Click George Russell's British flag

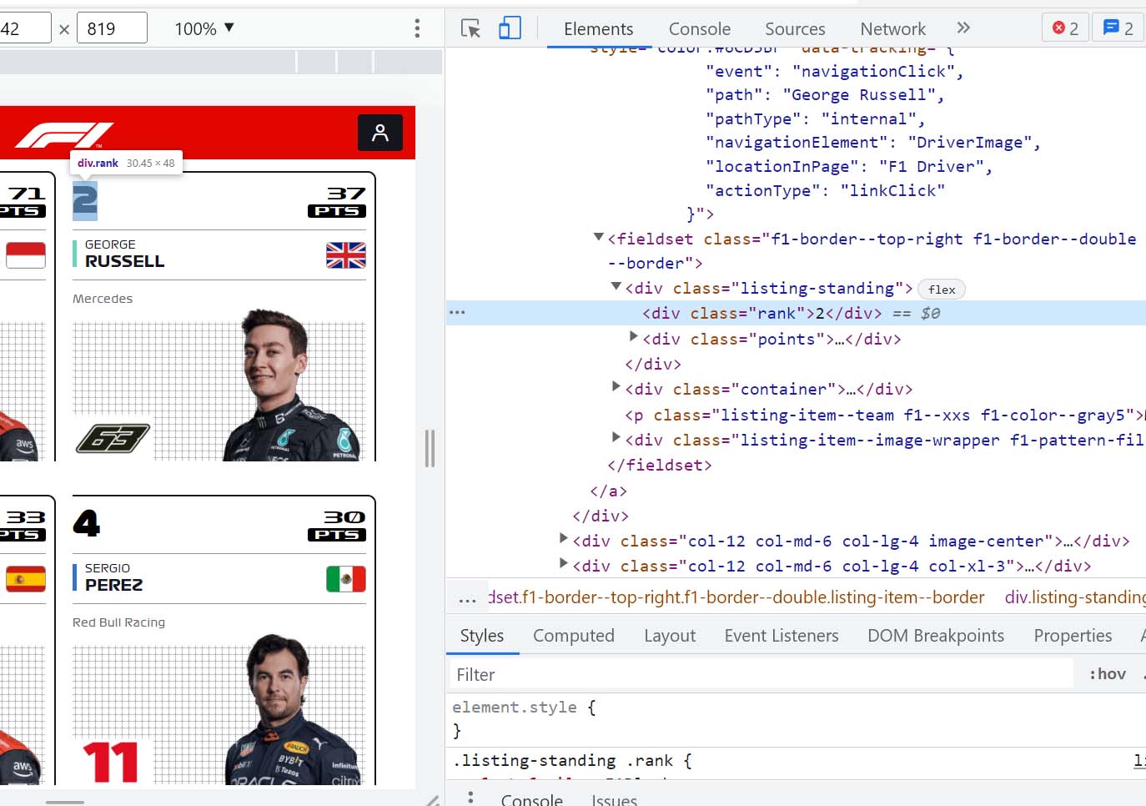(346, 255)
